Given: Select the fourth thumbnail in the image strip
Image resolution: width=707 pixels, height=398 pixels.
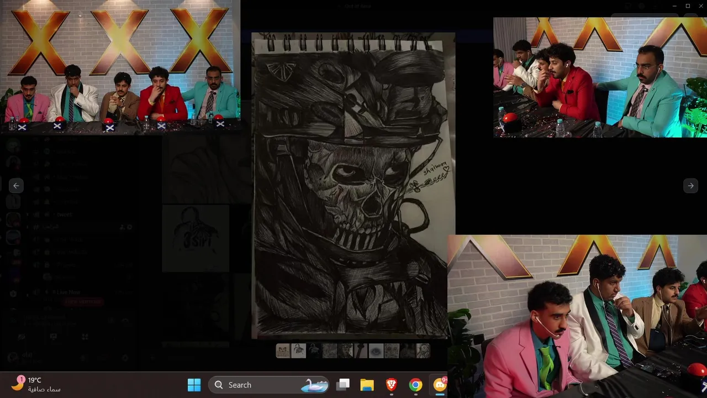Looking at the screenshot, I should coord(330,350).
